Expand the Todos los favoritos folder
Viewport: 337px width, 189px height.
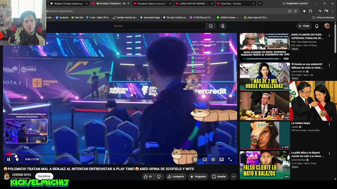(323, 18)
